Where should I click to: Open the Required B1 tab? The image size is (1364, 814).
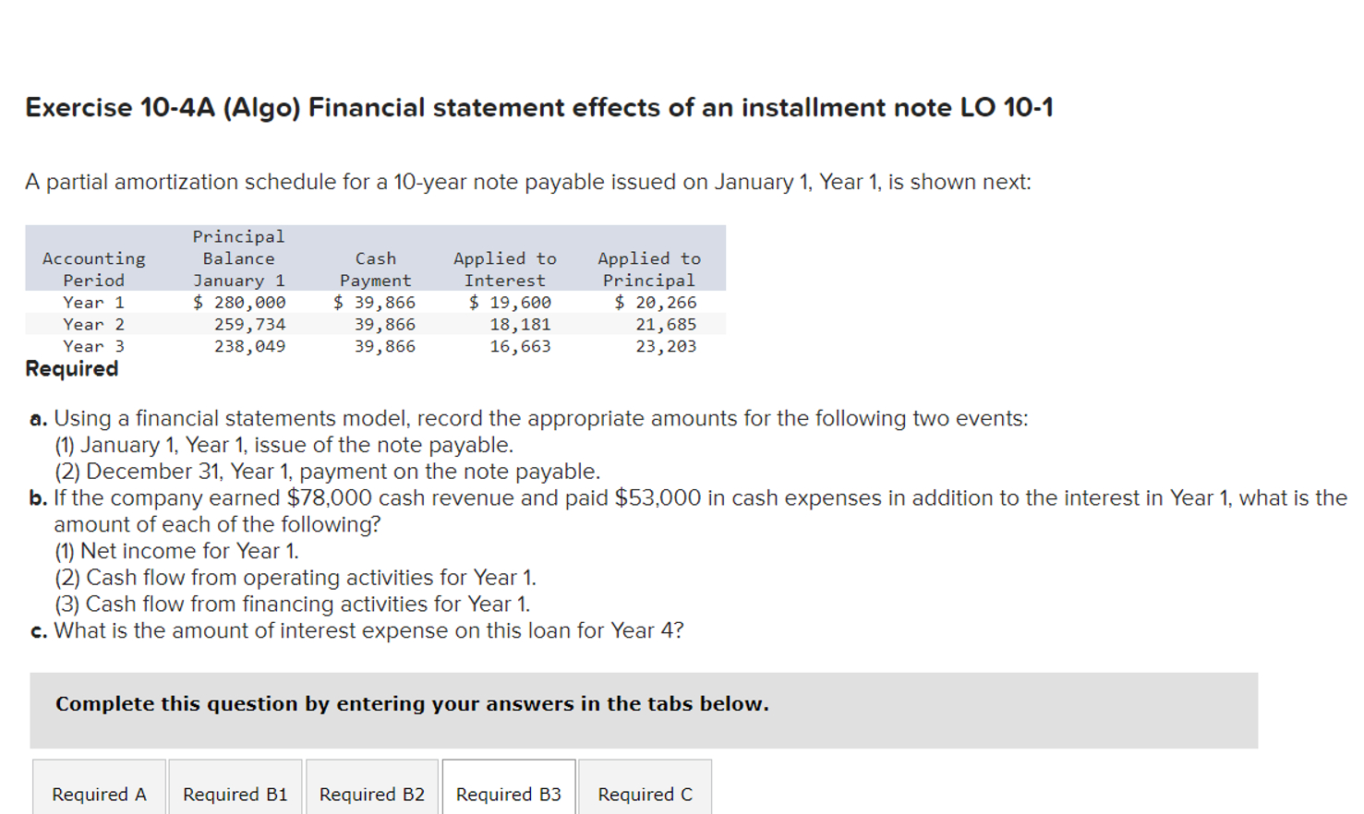[235, 792]
